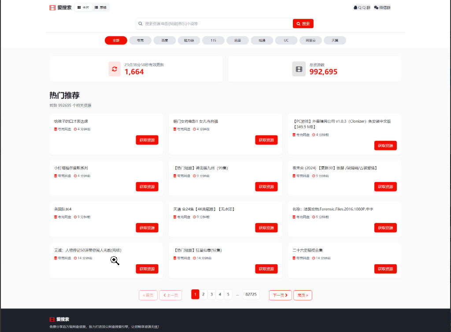
Task: Click the 下一页 next page button
Action: pos(281,295)
